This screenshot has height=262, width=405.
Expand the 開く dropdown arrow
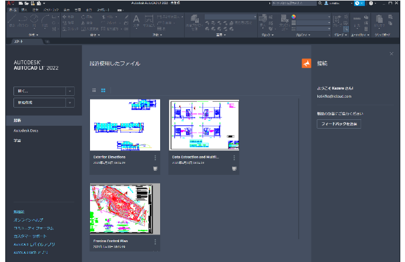point(70,91)
